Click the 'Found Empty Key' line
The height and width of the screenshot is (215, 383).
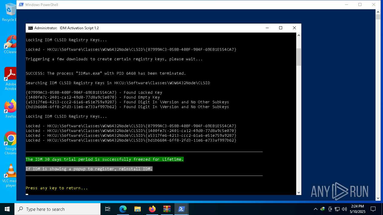93,97
